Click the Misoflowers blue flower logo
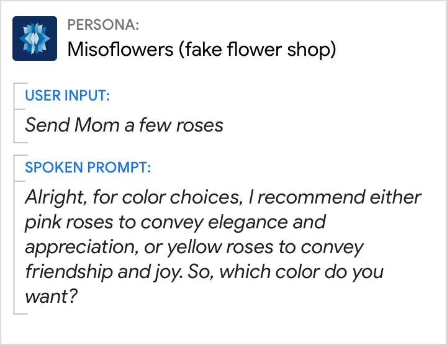 (35, 38)
